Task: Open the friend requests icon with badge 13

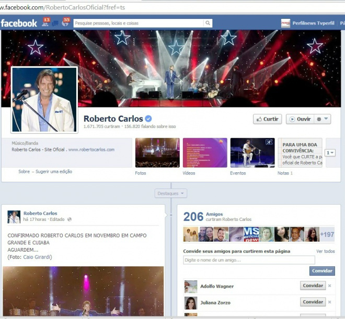Action: (46, 22)
